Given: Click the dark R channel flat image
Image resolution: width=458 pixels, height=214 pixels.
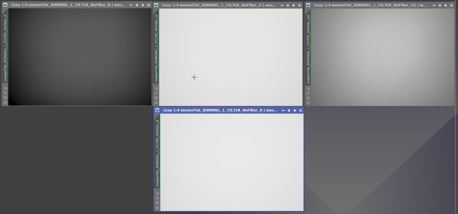Looking at the screenshot, I should coord(80,57).
